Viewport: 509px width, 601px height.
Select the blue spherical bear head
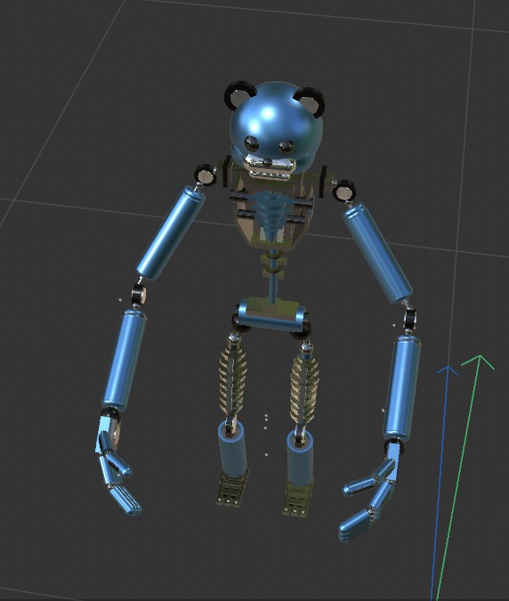tap(277, 125)
